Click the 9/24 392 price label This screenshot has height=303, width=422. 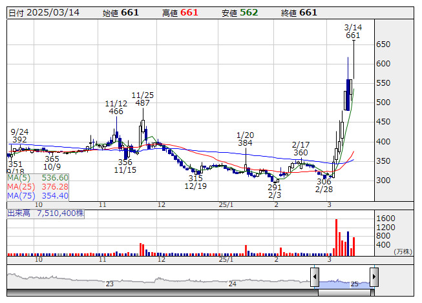click(x=19, y=136)
